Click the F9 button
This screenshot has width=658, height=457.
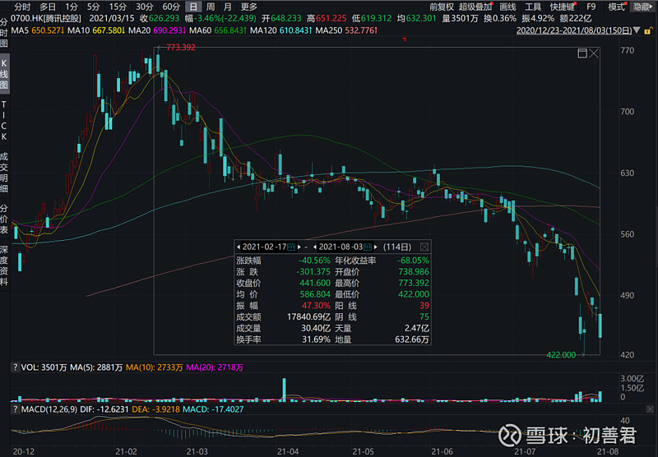point(591,7)
